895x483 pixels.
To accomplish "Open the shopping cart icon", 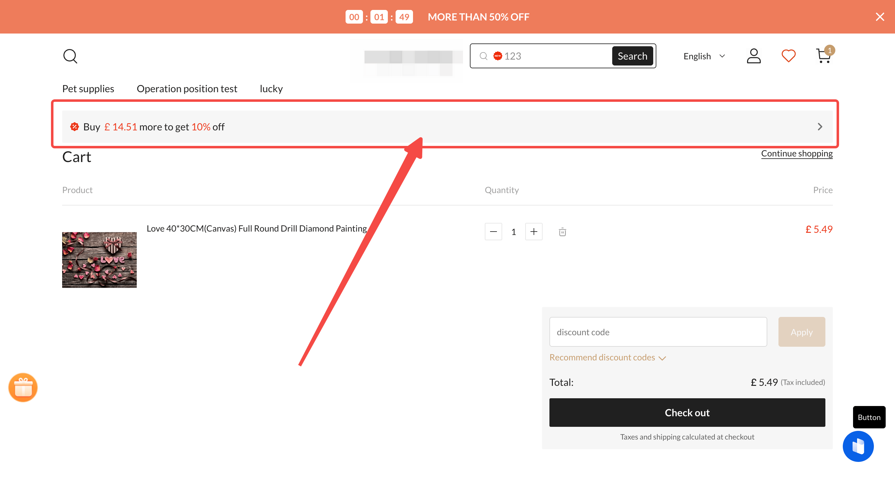I will (823, 56).
